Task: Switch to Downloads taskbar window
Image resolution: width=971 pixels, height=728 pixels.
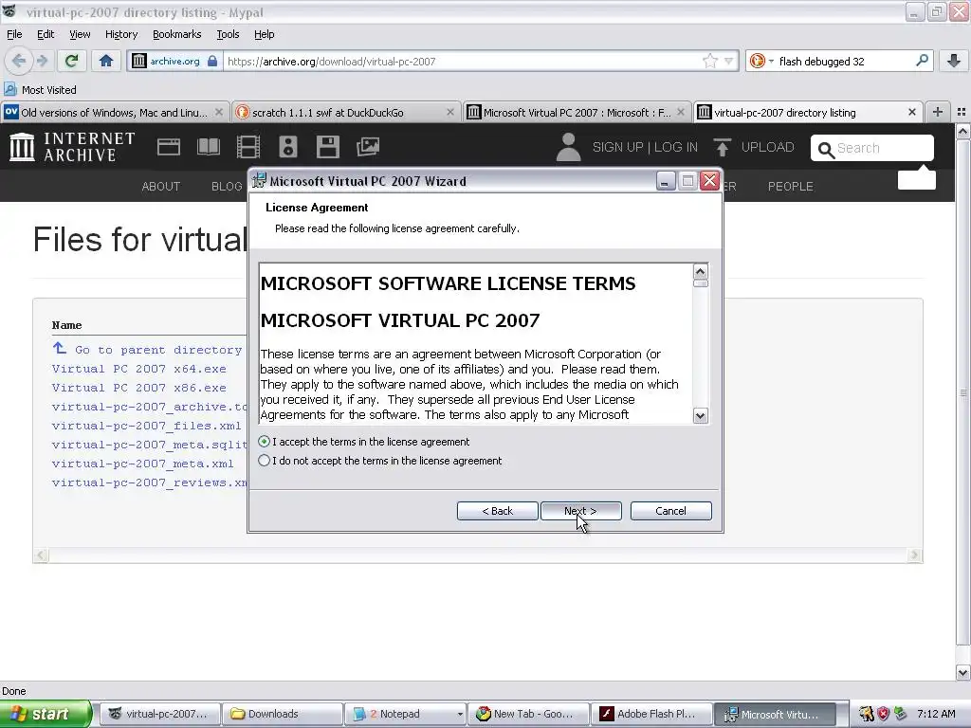Action: (283, 714)
